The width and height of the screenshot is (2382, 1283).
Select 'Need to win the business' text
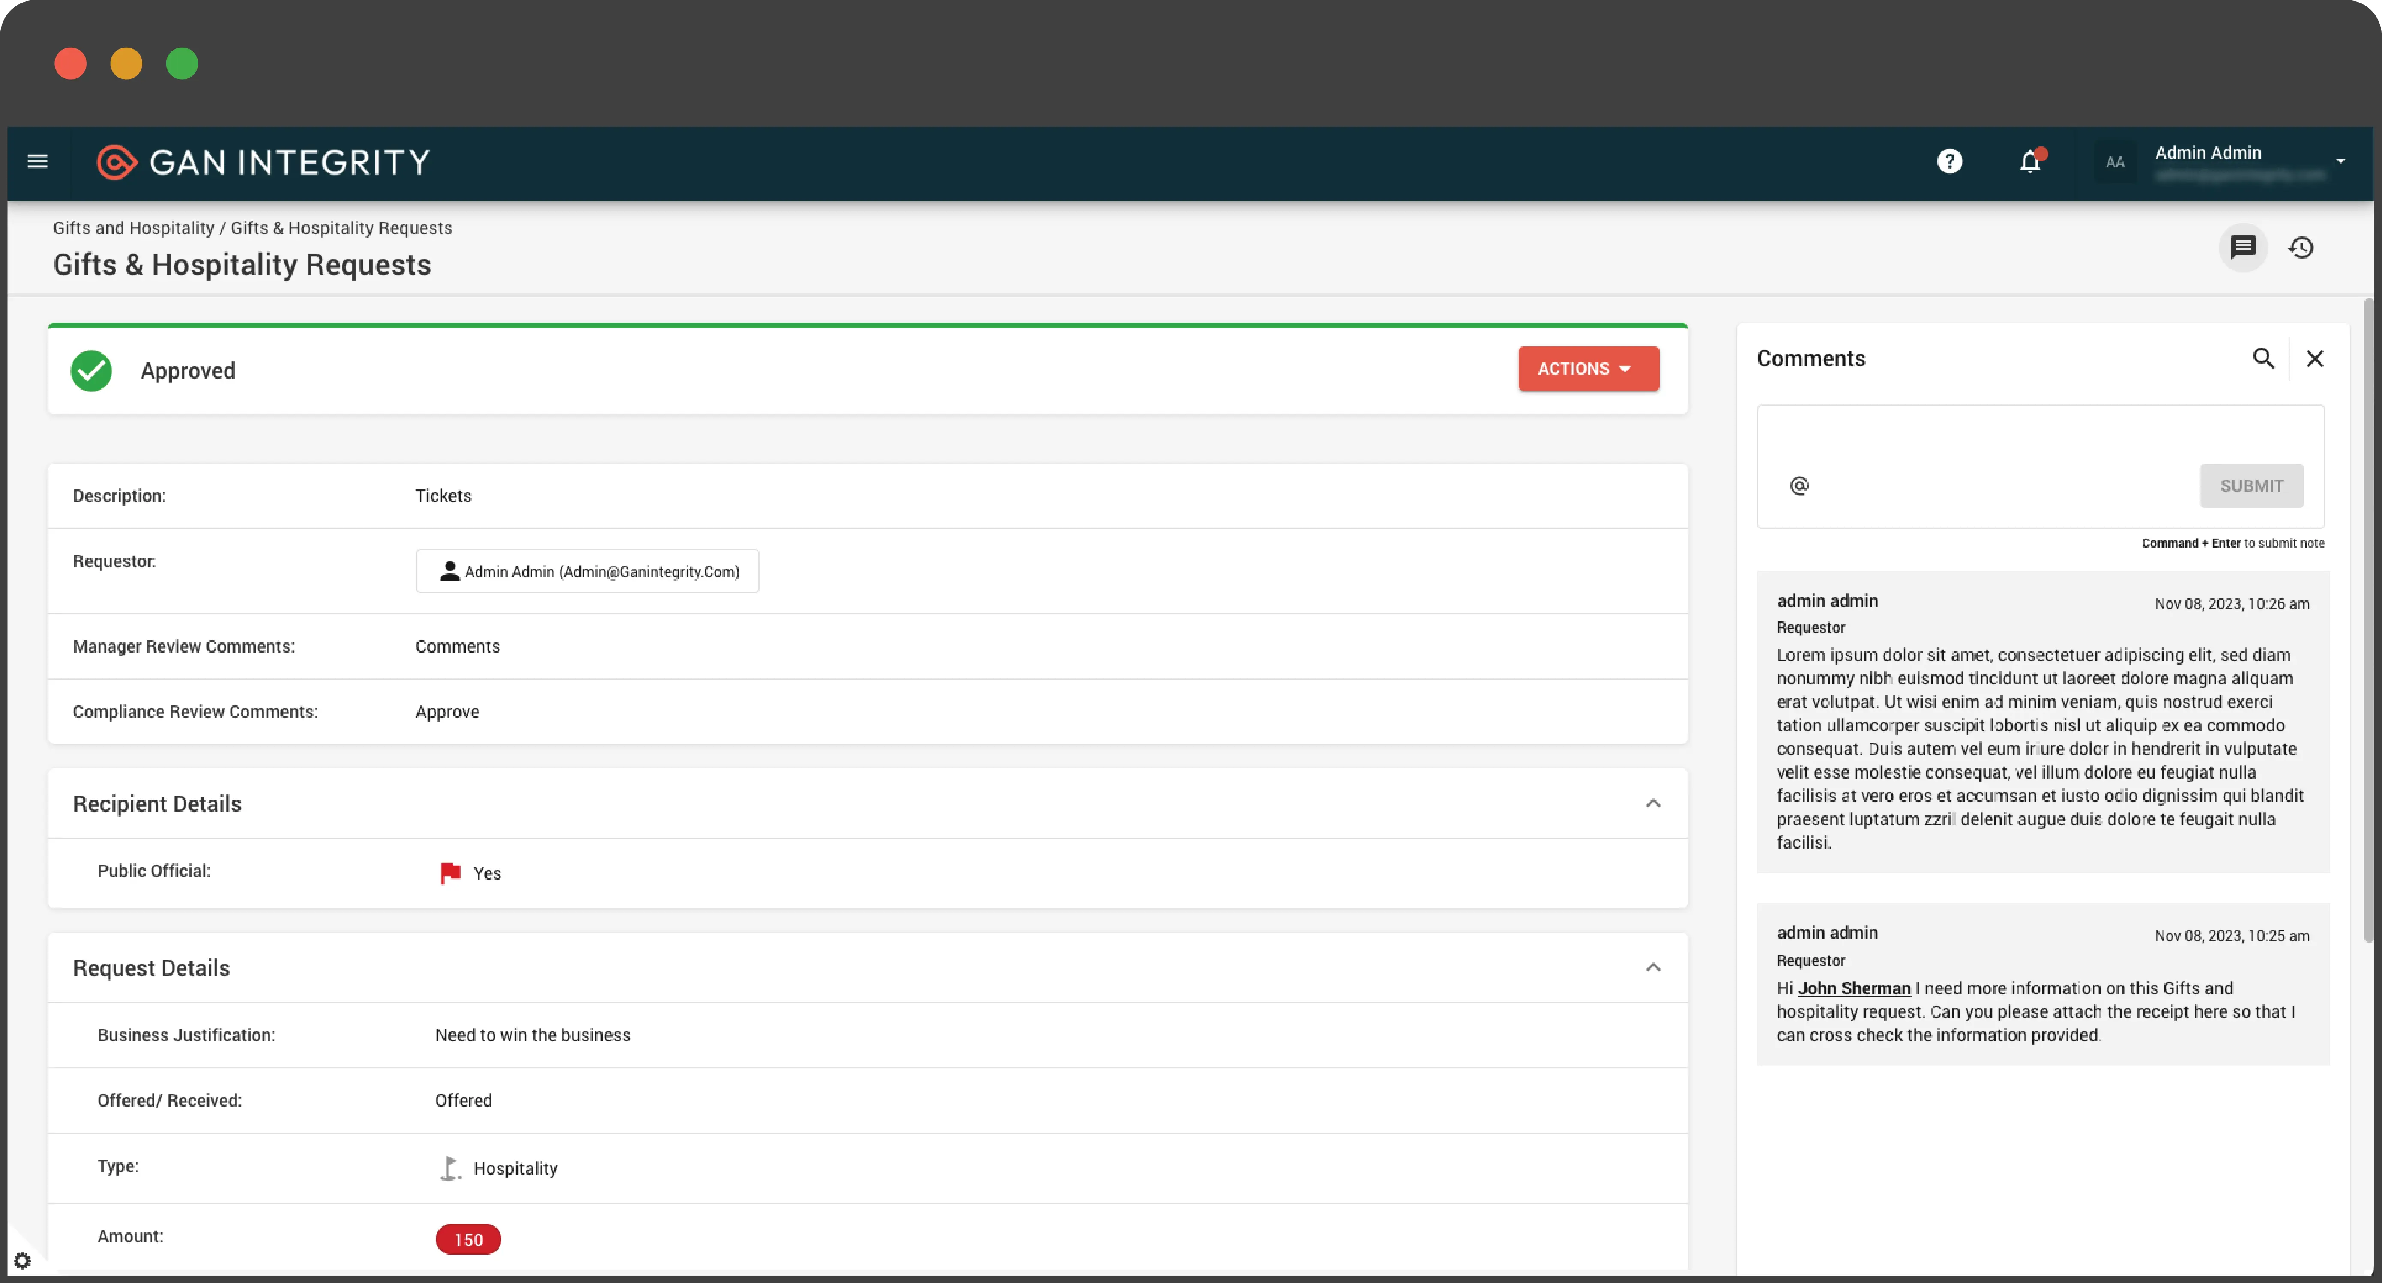pos(533,1035)
